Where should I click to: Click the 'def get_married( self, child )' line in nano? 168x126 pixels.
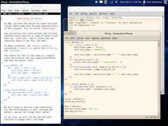pos(27,92)
